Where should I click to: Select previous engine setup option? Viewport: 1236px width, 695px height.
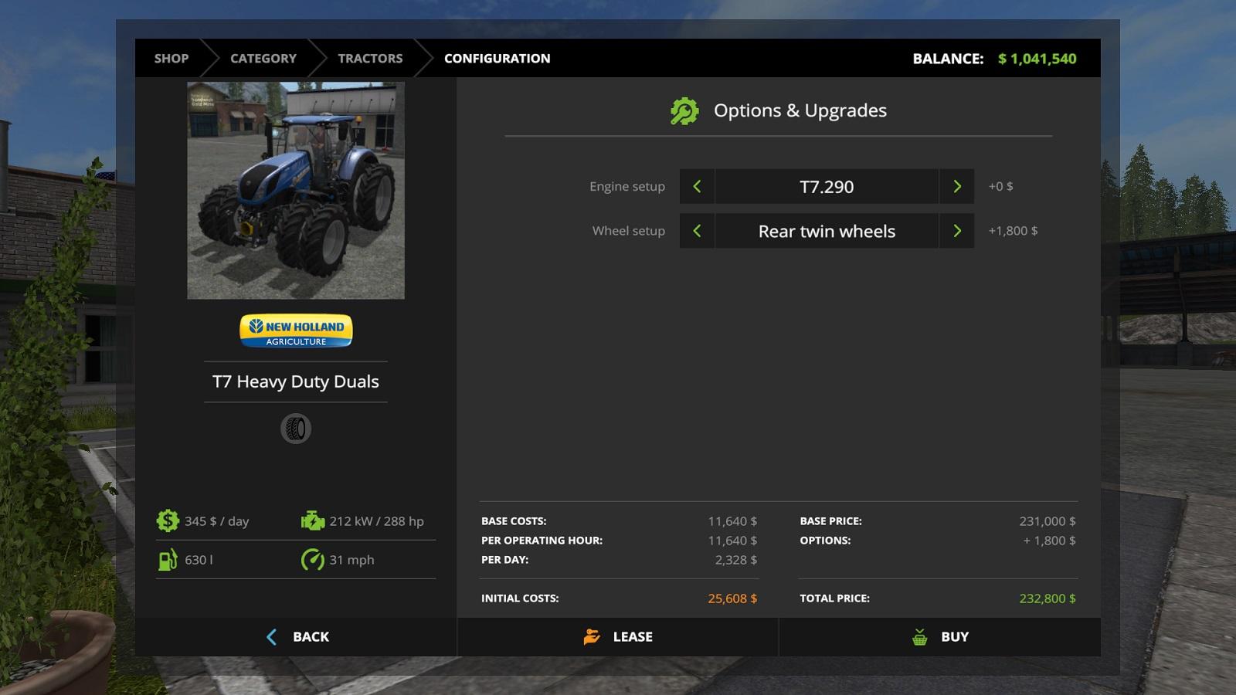click(697, 187)
